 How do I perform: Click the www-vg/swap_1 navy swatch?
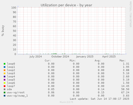coord(5,96)
